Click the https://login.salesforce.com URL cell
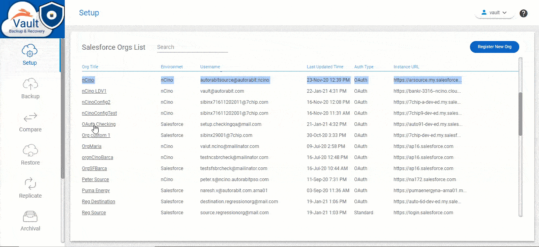539x247 pixels. coord(423,213)
